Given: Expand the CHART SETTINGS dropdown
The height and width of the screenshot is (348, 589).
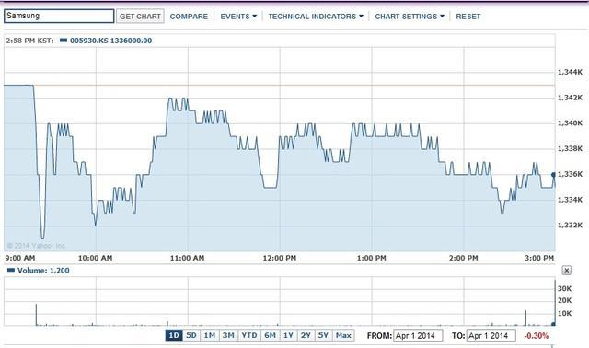Looking at the screenshot, I should point(410,17).
